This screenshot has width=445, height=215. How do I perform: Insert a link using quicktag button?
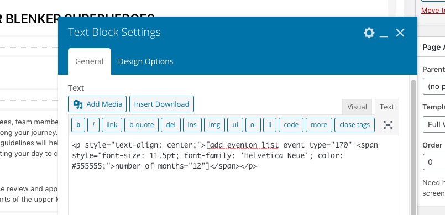[x=112, y=125]
